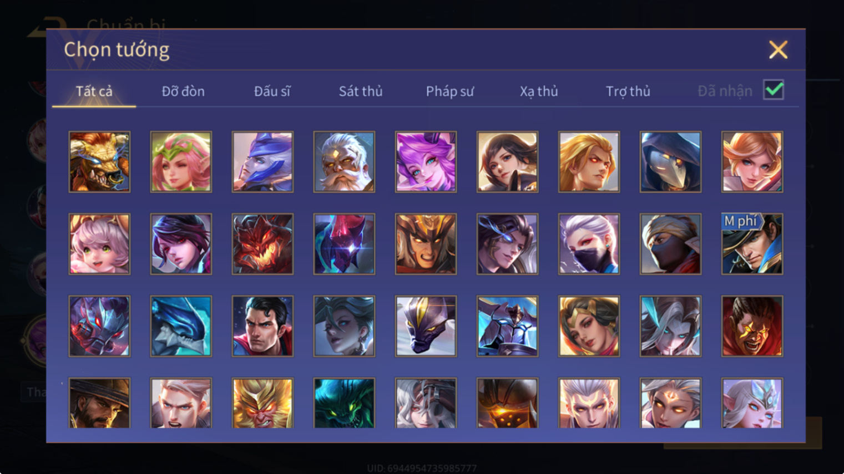Select the blue shark creature hero
844x474 pixels.
click(181, 326)
